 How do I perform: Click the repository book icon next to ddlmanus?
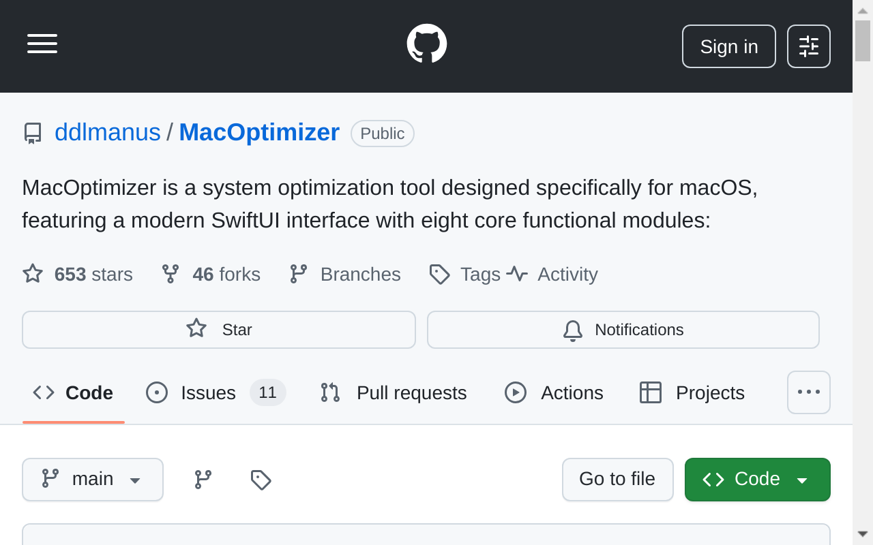coord(33,133)
